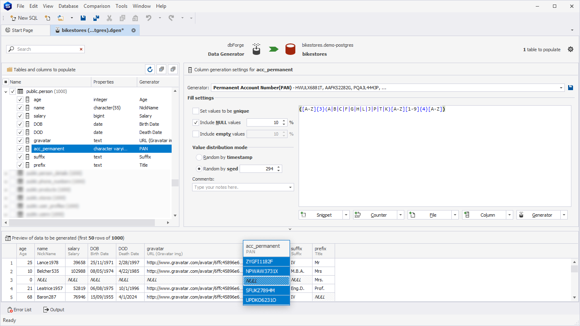580x326 pixels.
Task: Click the refresh tables icon
Action: coord(150,70)
